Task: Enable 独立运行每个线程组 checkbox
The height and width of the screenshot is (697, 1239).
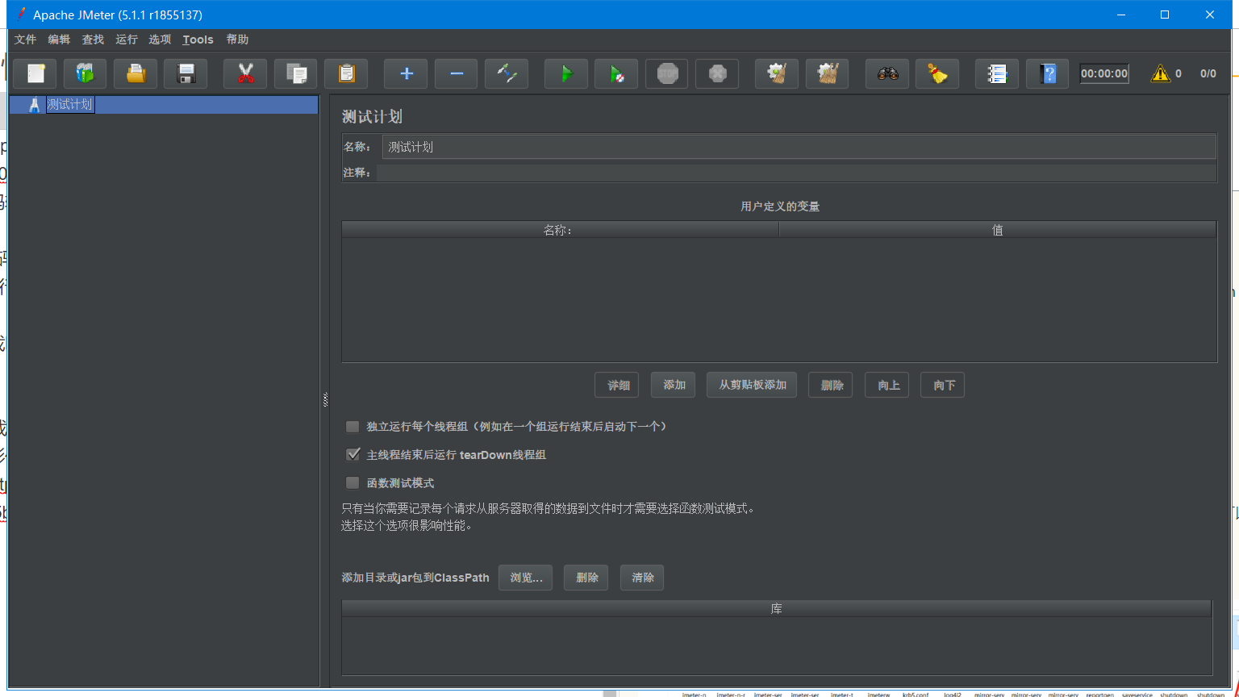Action: [x=353, y=427]
